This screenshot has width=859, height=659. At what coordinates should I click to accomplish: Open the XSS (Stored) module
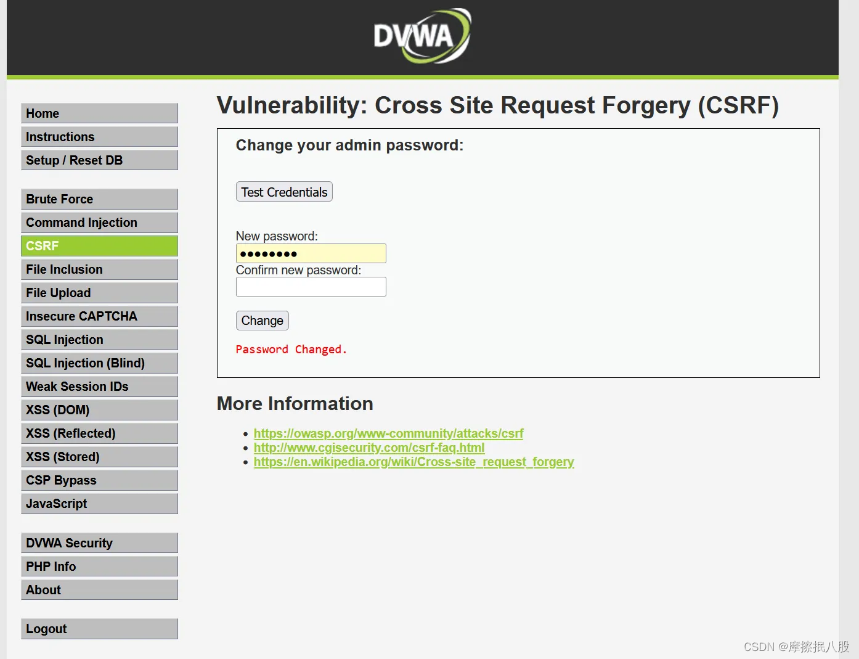[x=99, y=456]
